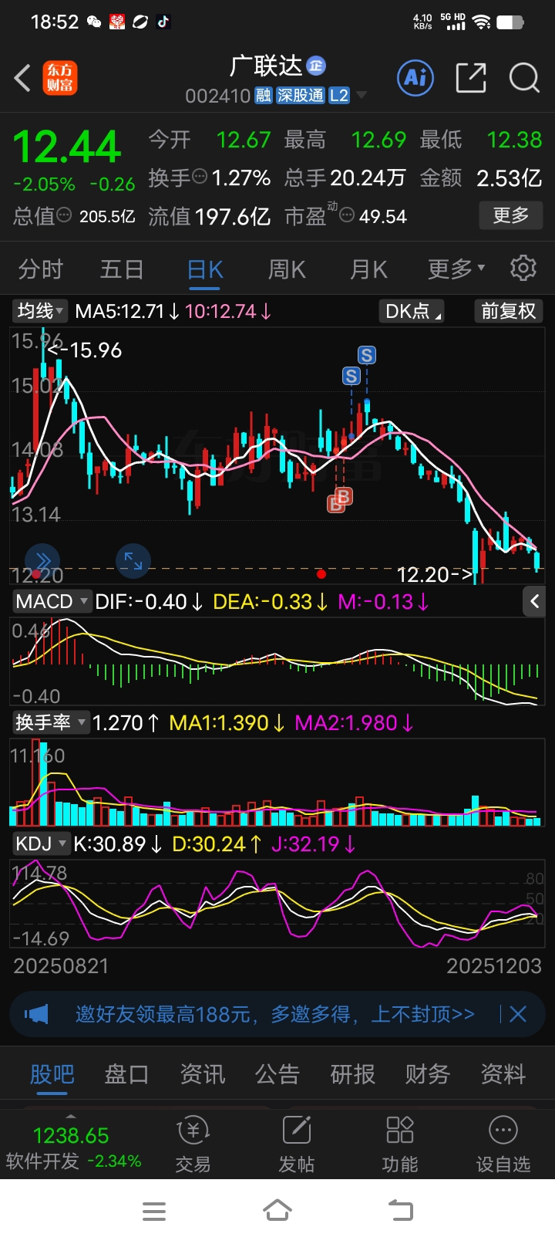Tap the lower S sell marker

coord(351,376)
